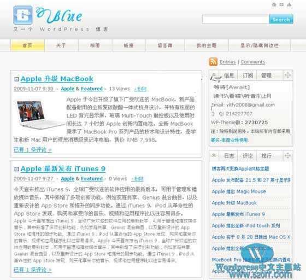Open the 署名-非商业性使用 license link

point(230,140)
